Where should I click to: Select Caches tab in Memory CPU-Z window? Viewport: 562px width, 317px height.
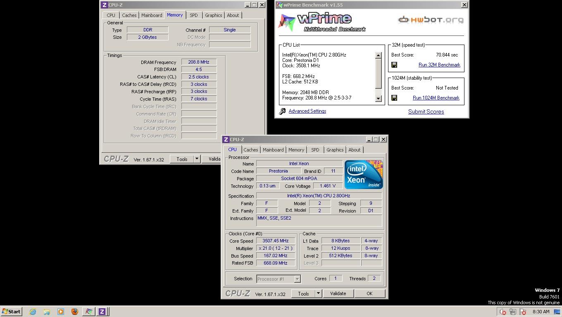129,15
